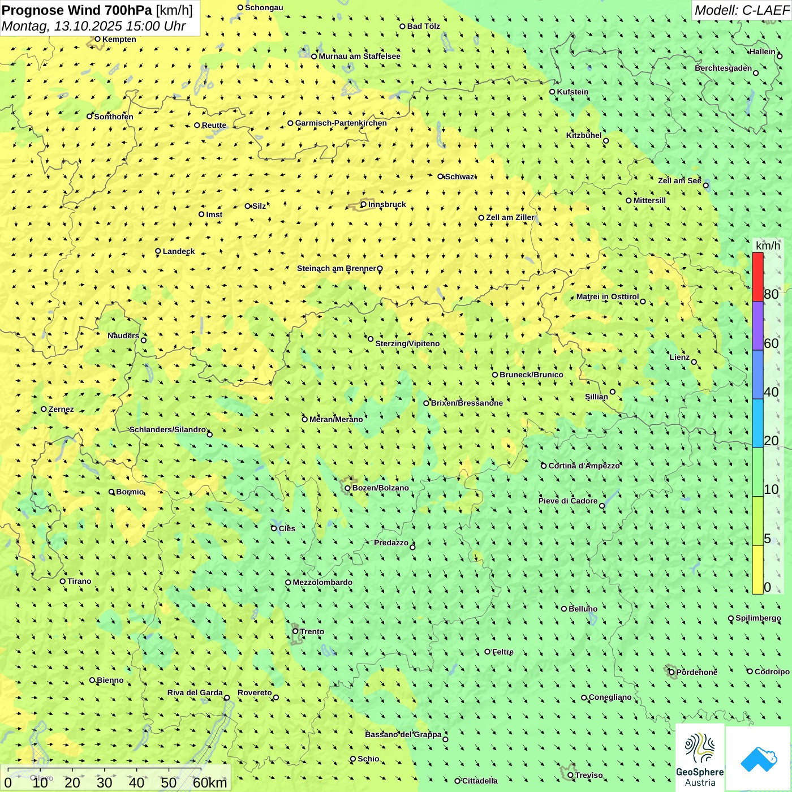Click the 'Mezzolombardo' label
This screenshot has height=792, width=792.
pyautogui.click(x=322, y=582)
